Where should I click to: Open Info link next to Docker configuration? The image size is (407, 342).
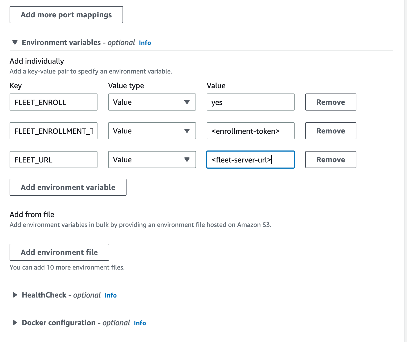click(x=140, y=323)
